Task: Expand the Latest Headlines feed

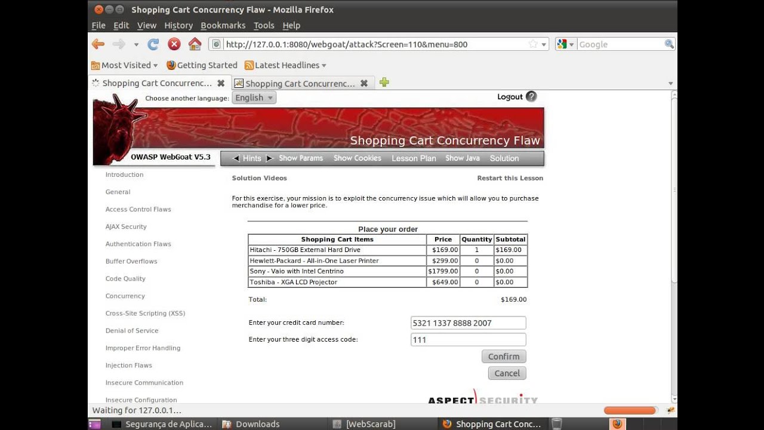Action: pos(285,65)
